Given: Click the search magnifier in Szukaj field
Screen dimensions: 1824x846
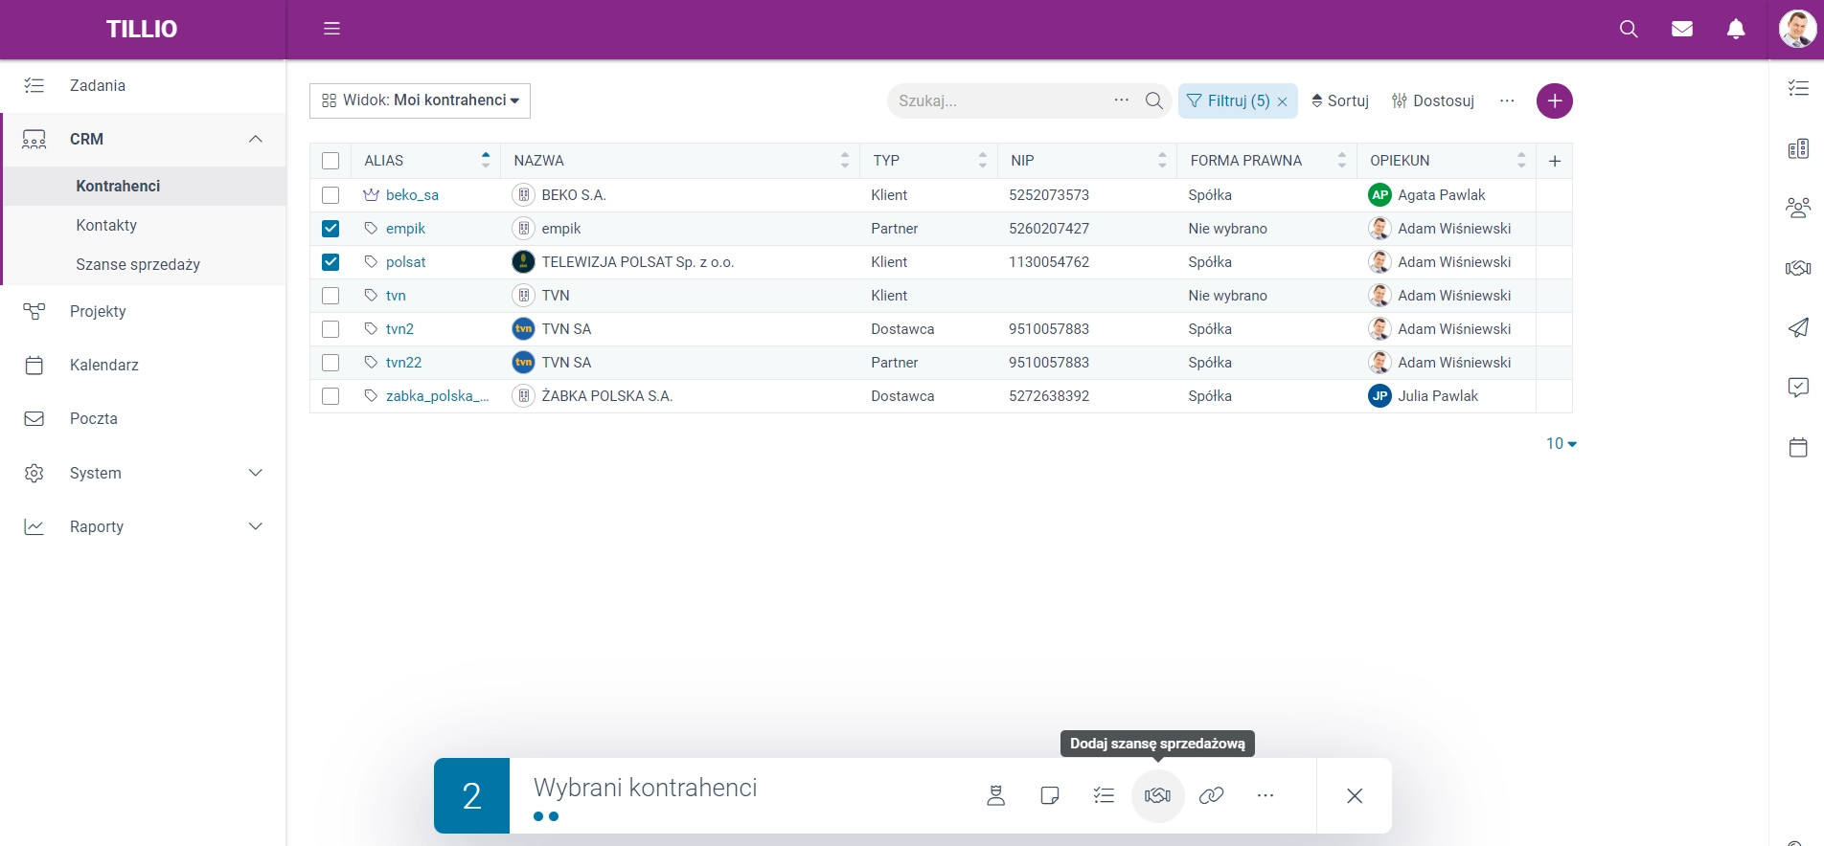Looking at the screenshot, I should tap(1154, 100).
